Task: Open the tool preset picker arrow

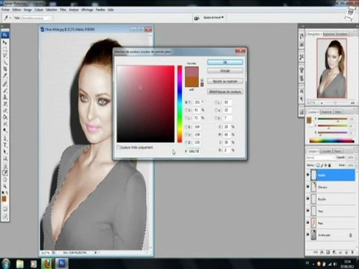Action: (x=10, y=18)
